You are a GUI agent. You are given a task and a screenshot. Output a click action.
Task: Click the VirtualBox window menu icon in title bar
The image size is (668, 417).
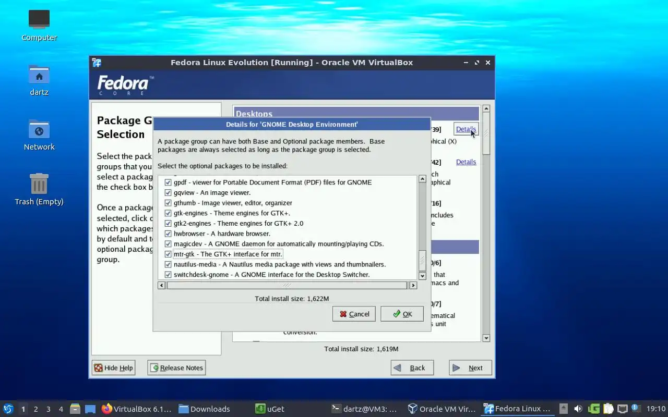(97, 63)
